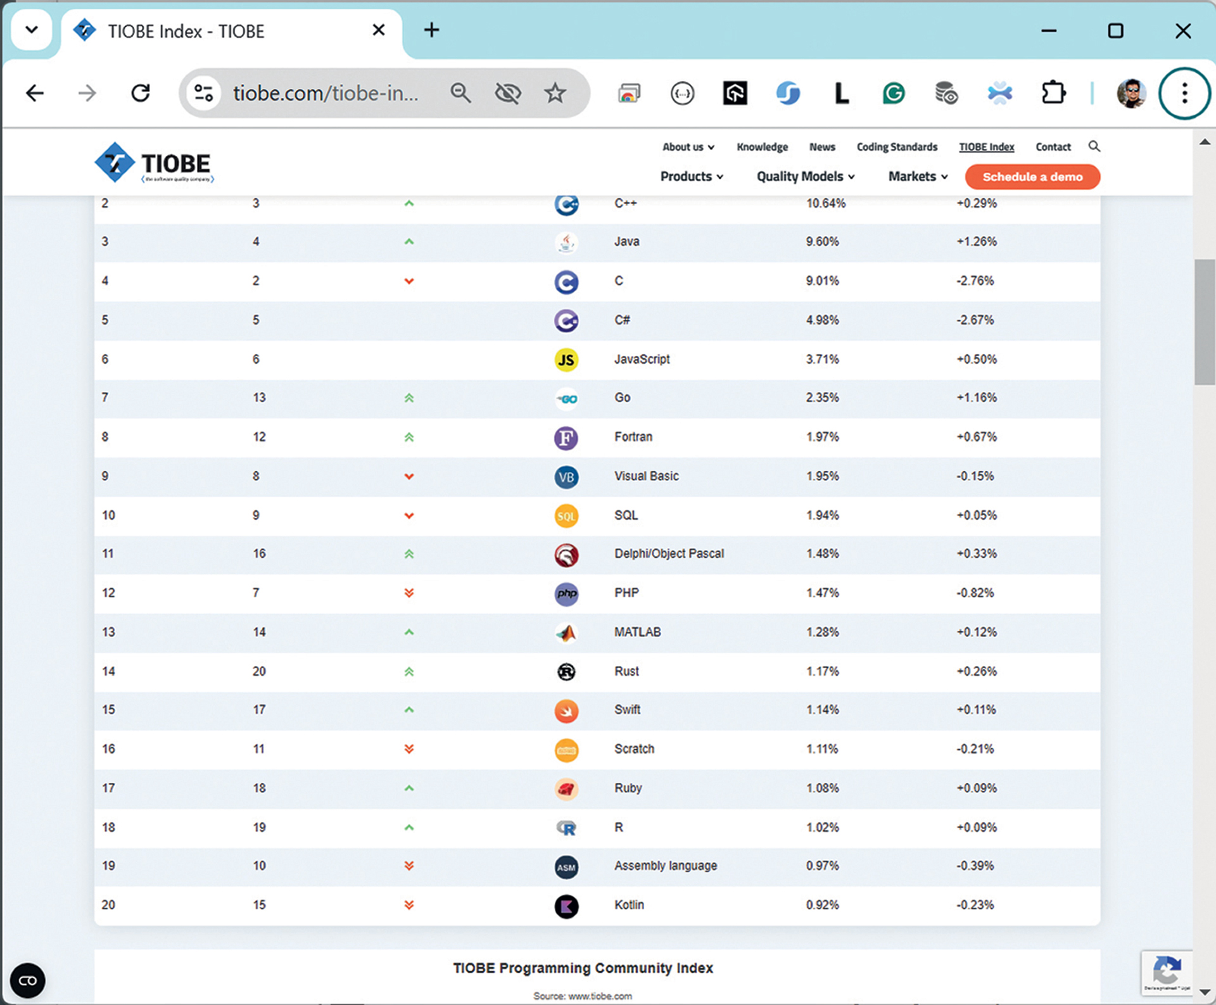Click the Schedule a demo button
This screenshot has height=1005, width=1216.
pos(1032,177)
